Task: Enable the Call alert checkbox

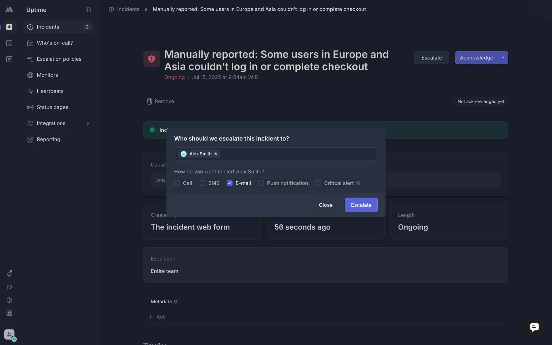Action: click(177, 183)
